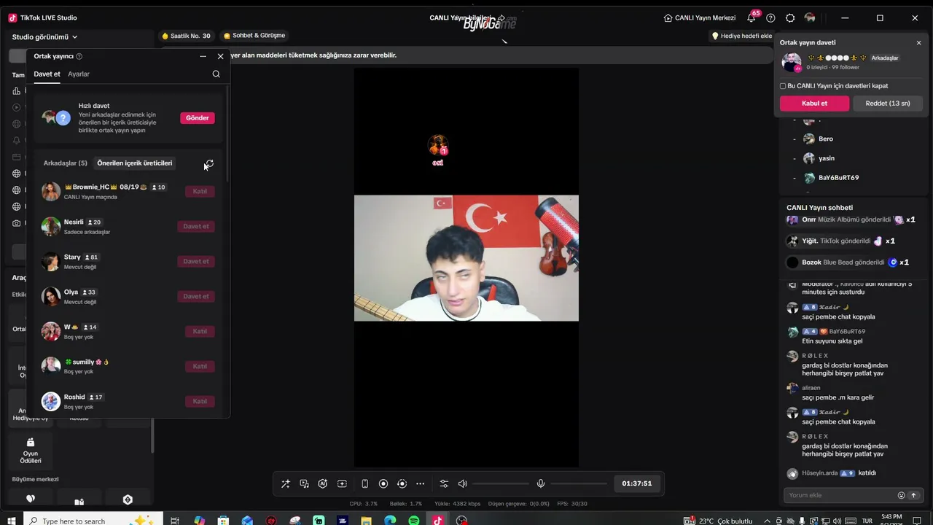This screenshot has height=525, width=933.
Task: Adjust the microphone volume slider
Action: point(579,483)
